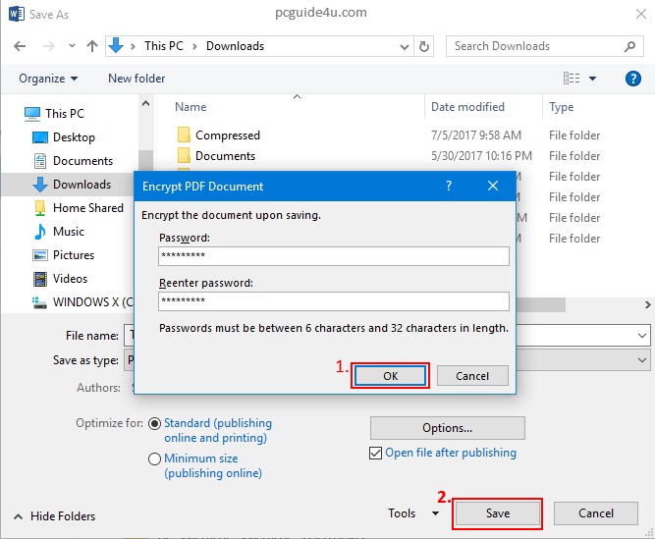Click the Reenter password field

[x=333, y=301]
